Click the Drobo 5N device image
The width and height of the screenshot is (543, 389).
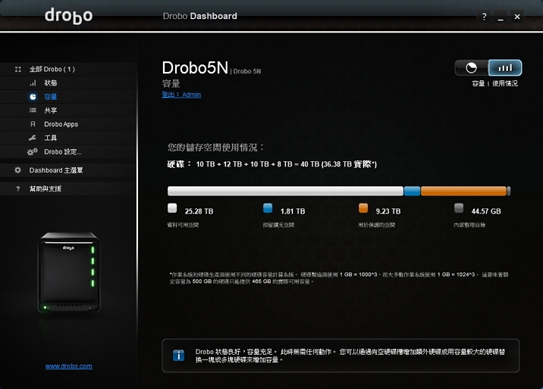[x=69, y=272]
